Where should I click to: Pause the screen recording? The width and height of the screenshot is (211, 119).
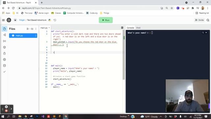(6, 107)
